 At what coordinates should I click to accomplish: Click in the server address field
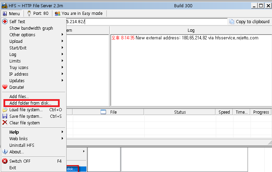pyautogui.click(x=146, y=21)
